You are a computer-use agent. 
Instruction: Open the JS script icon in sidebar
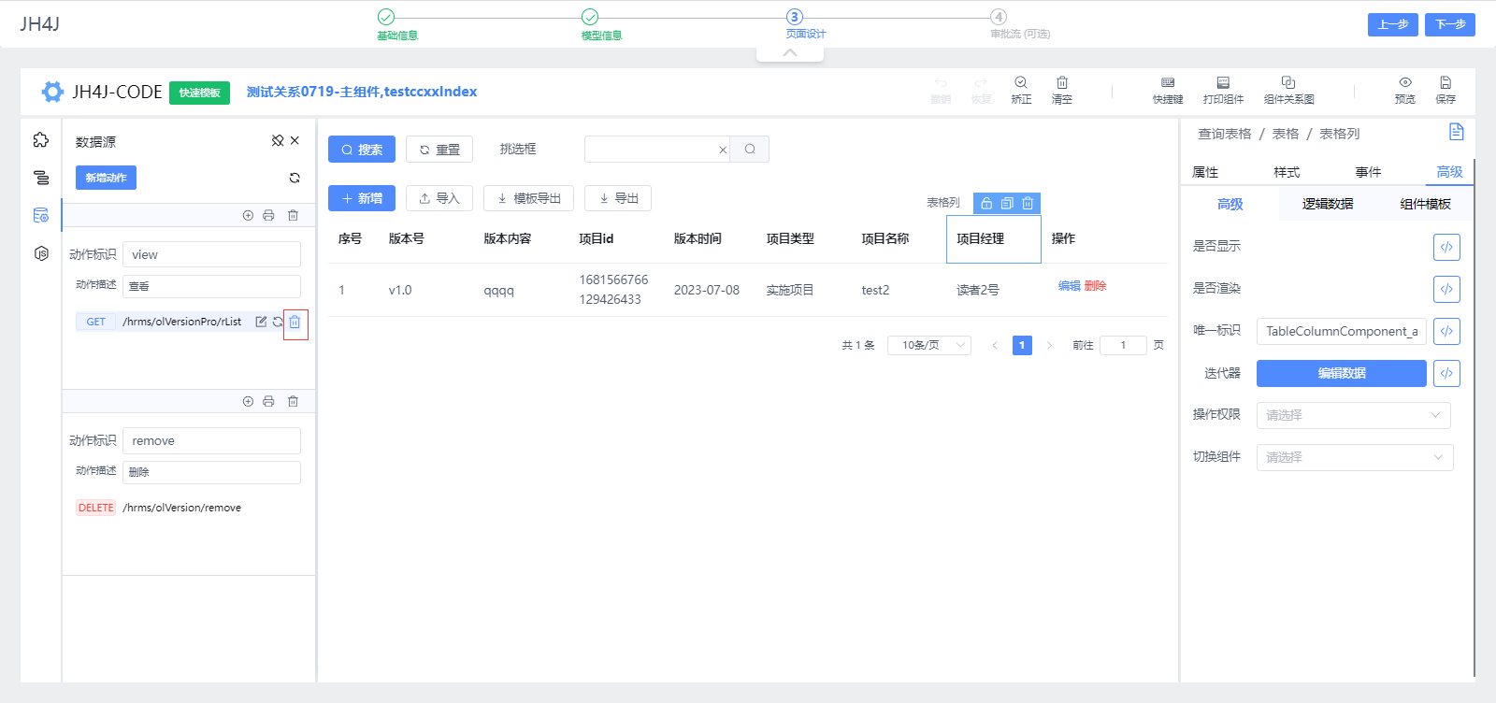[40, 253]
